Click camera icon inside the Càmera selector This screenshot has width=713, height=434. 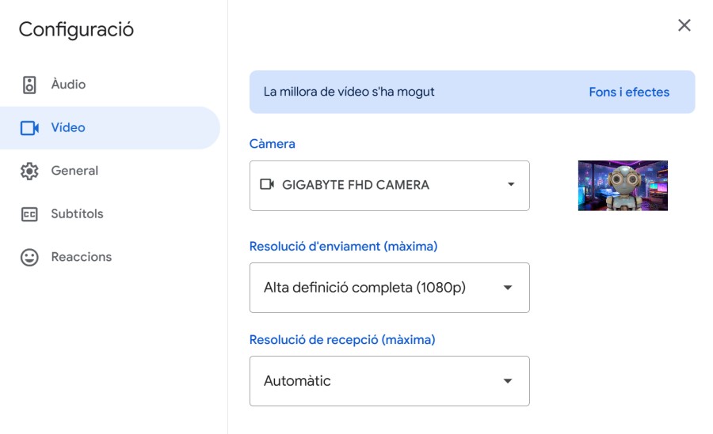tap(267, 185)
